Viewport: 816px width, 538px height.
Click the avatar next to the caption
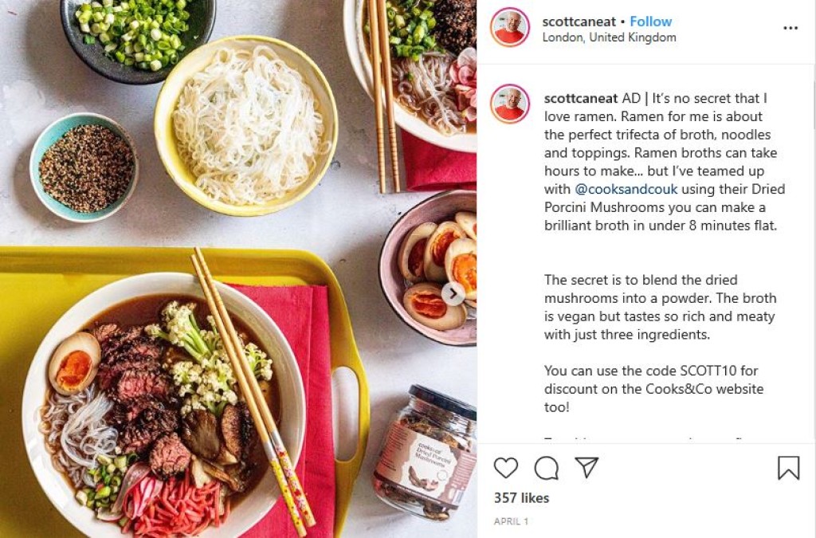(x=509, y=104)
